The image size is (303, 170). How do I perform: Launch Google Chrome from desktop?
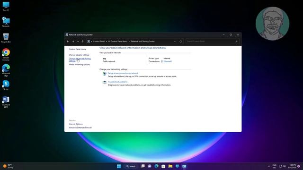(x=6, y=55)
